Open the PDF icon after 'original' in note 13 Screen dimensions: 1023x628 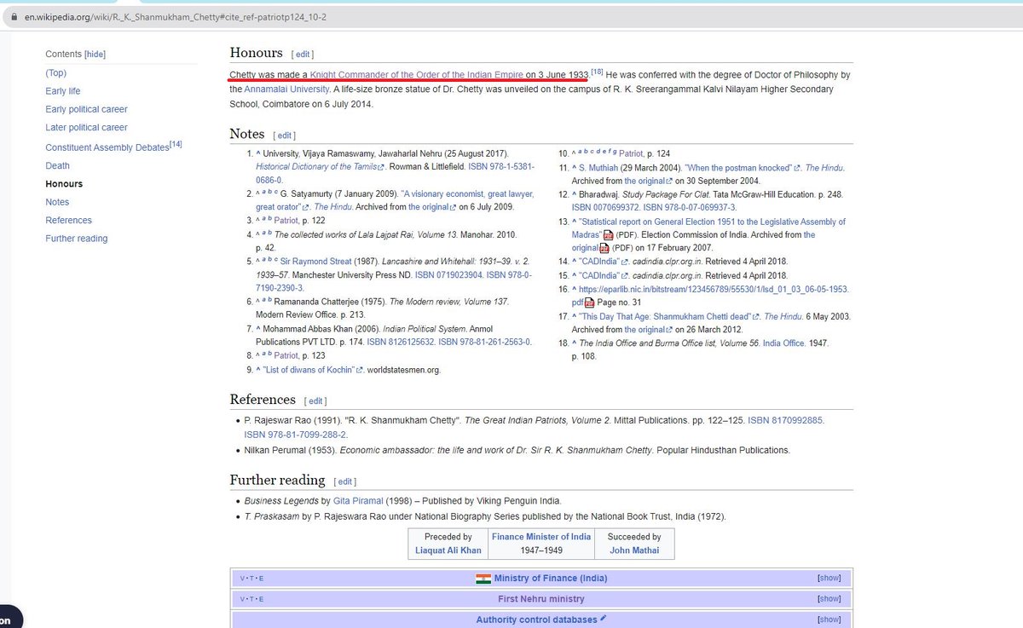pos(604,248)
